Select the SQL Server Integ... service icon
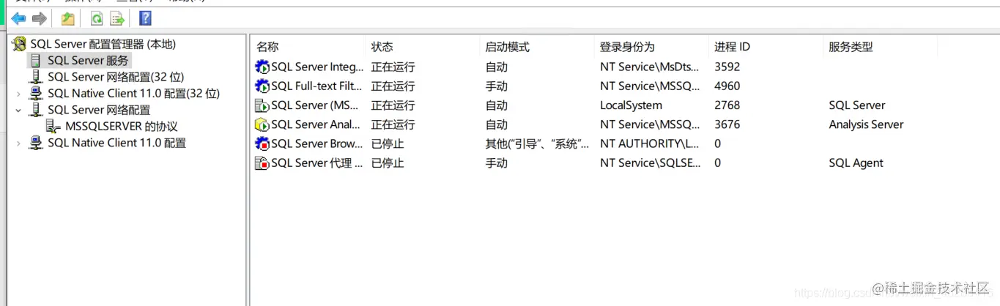 (x=262, y=67)
